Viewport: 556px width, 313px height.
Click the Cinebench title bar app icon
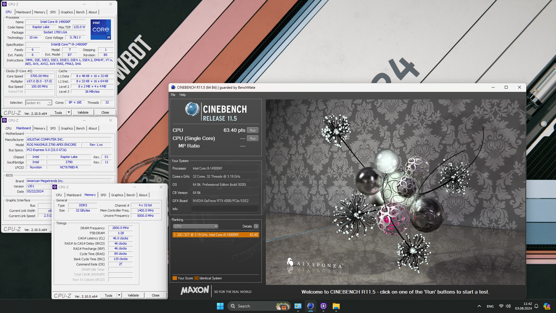tap(173, 87)
